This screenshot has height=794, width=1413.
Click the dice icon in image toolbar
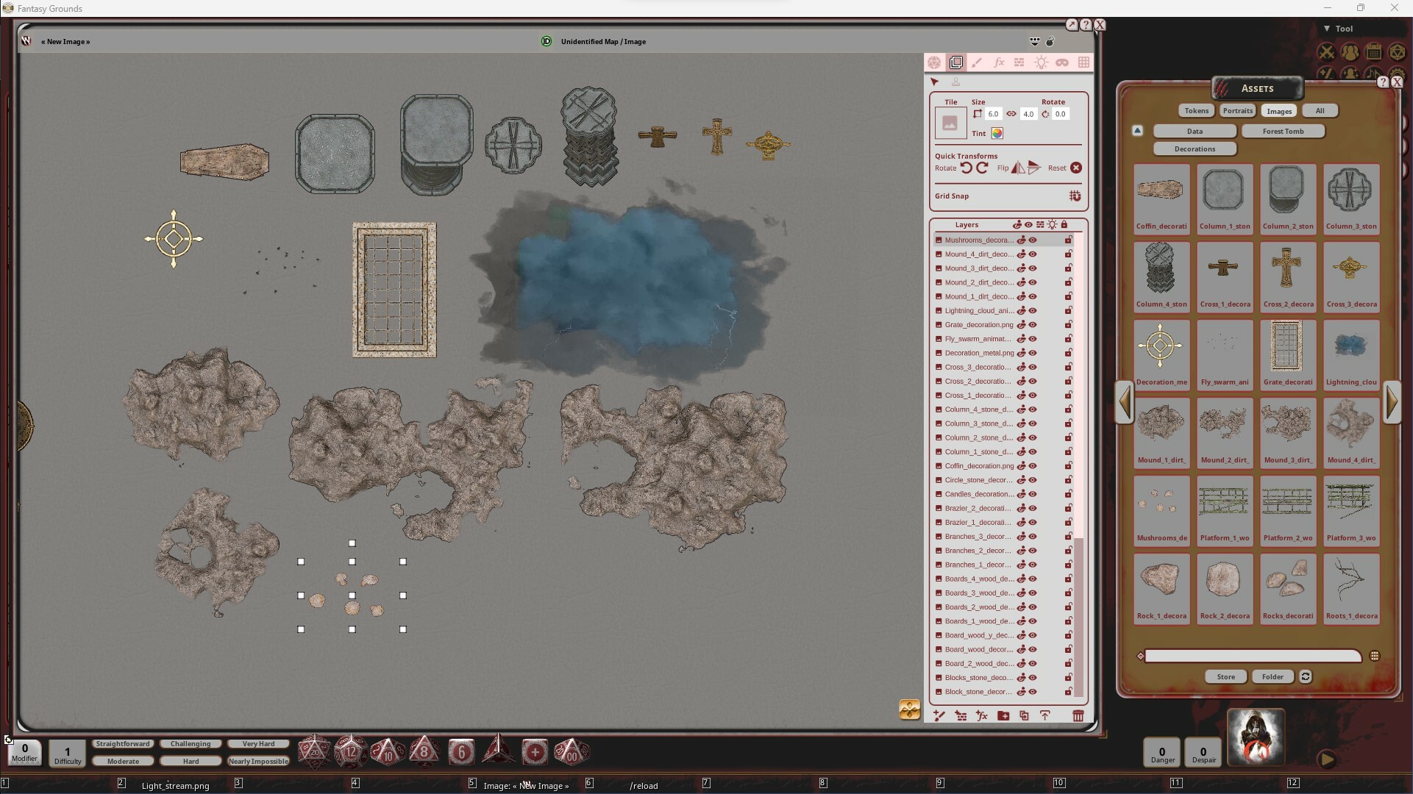click(x=936, y=62)
